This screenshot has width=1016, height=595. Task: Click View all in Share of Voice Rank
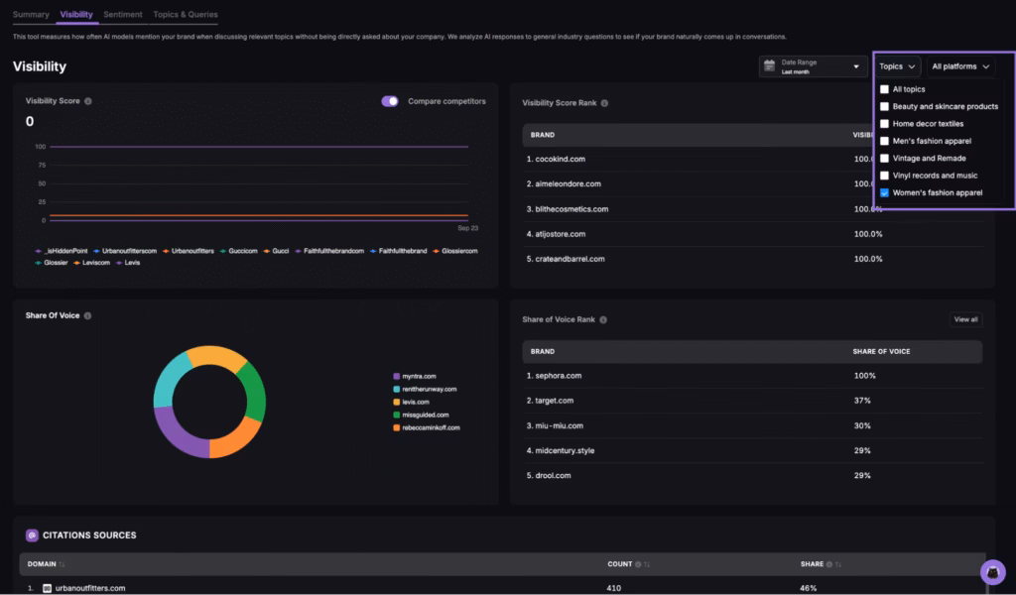tap(965, 319)
